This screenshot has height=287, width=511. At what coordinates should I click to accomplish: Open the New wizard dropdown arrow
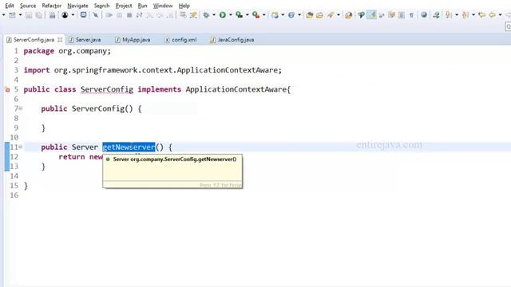20,15
